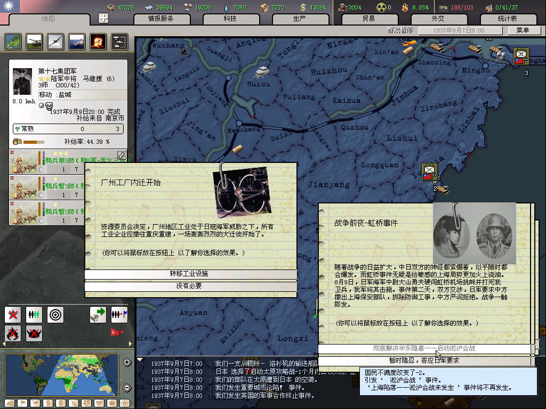The image size is (546, 409).
Task: Click the crossed-out flame icon
Action: click(x=13, y=333)
